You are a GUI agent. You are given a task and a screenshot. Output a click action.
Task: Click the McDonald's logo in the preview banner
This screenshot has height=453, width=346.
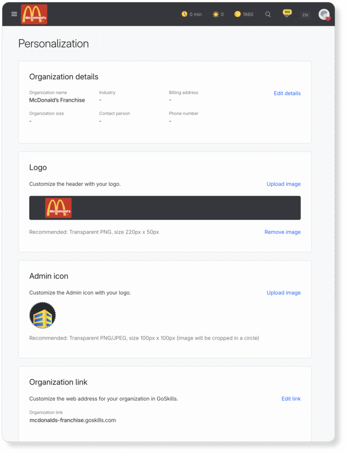tap(58, 208)
